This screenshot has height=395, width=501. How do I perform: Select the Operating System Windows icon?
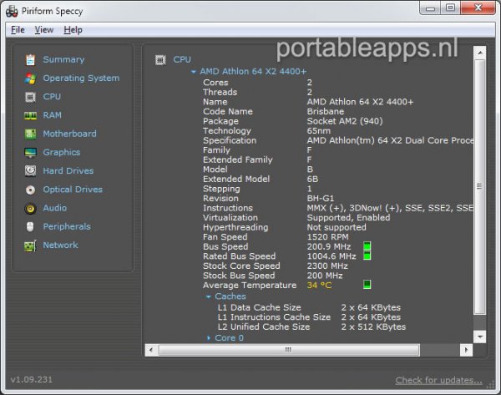(30, 78)
